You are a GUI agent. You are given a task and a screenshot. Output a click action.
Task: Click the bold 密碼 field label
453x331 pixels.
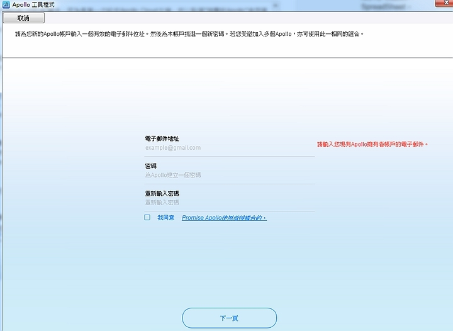coord(151,166)
